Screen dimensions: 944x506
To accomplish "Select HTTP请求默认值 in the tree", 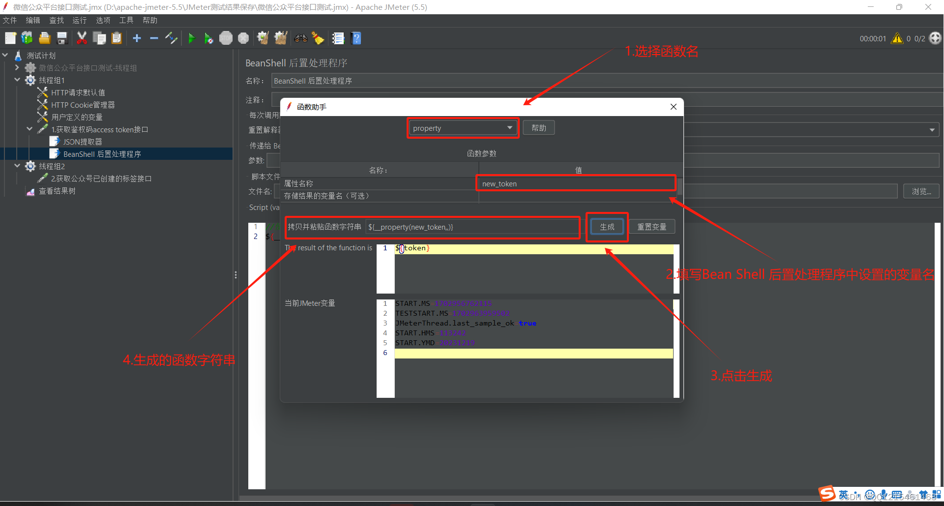I will [78, 92].
